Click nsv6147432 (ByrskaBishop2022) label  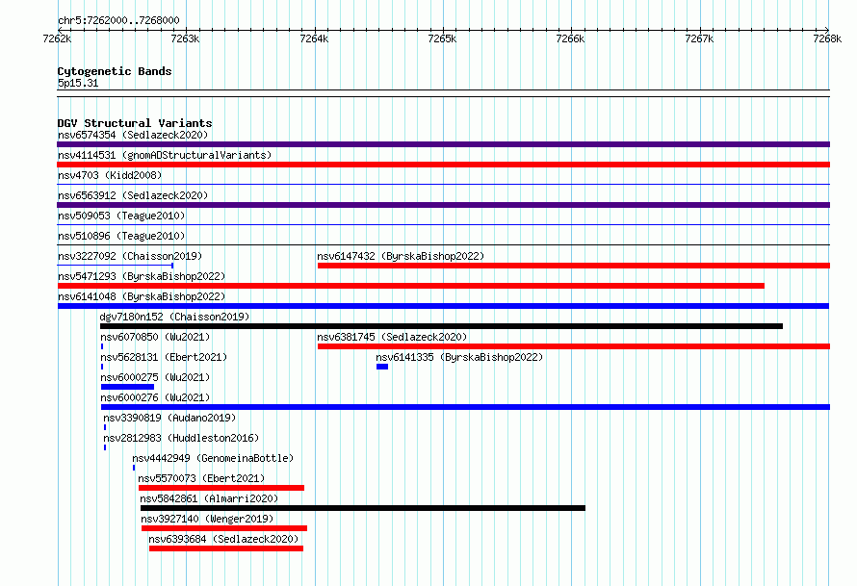(401, 256)
